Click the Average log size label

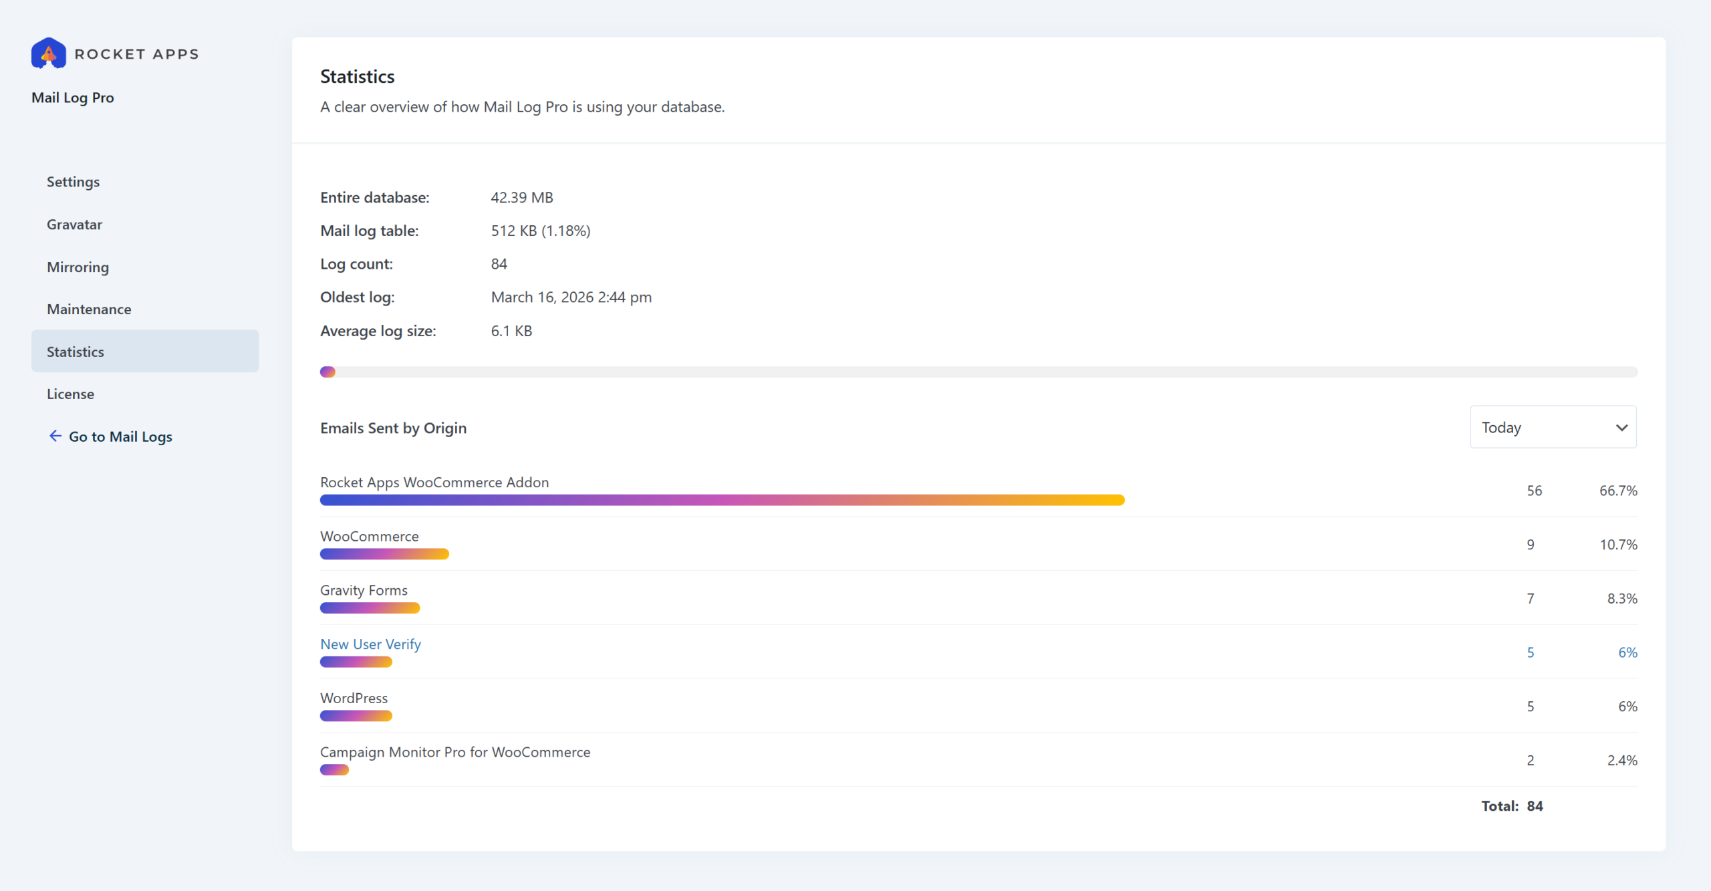[x=378, y=331]
